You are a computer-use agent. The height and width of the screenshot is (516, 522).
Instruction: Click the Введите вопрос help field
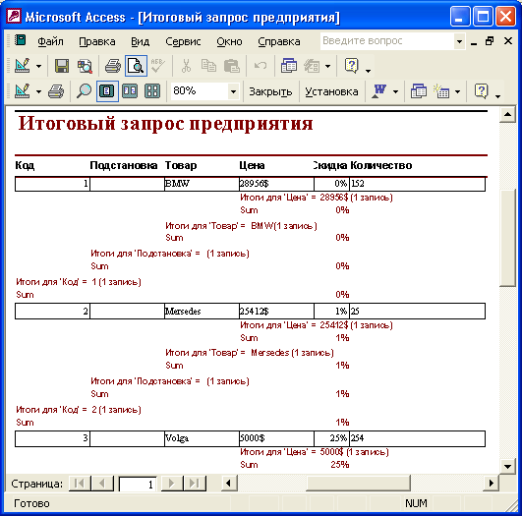(x=387, y=41)
